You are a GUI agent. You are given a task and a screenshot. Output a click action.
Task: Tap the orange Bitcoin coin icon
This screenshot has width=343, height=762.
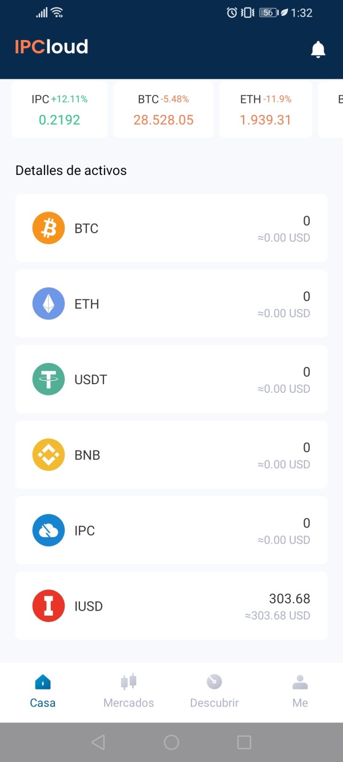click(49, 228)
